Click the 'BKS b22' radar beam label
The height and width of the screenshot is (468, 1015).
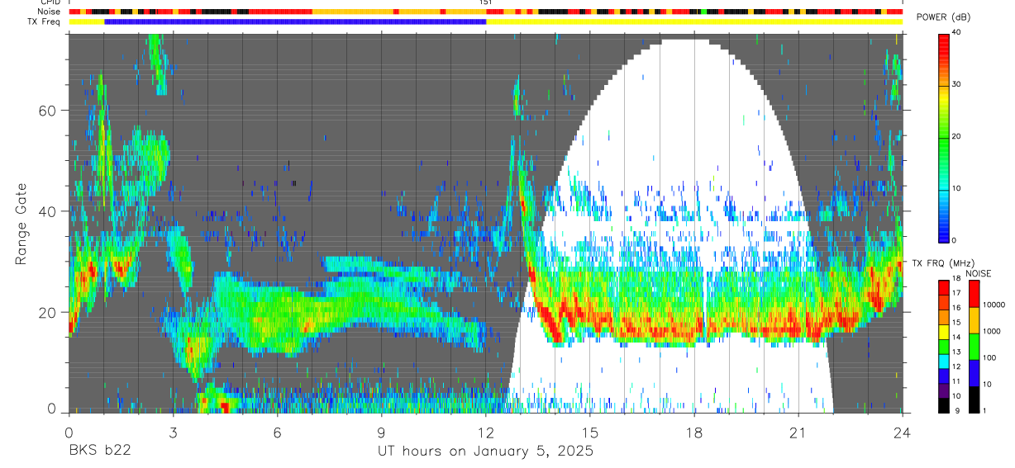pos(99,451)
